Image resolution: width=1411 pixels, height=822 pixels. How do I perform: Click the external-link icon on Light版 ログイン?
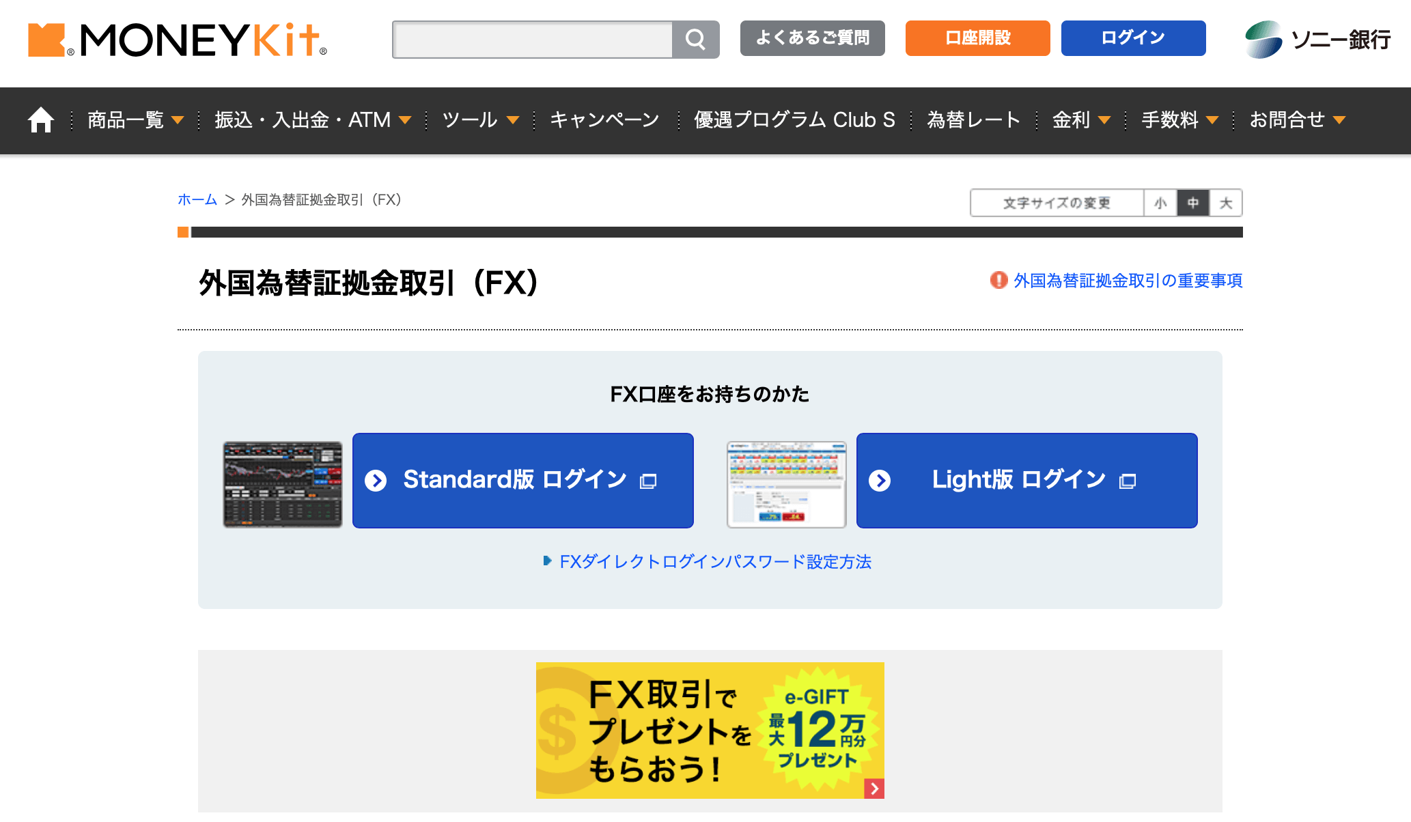pos(1127,481)
